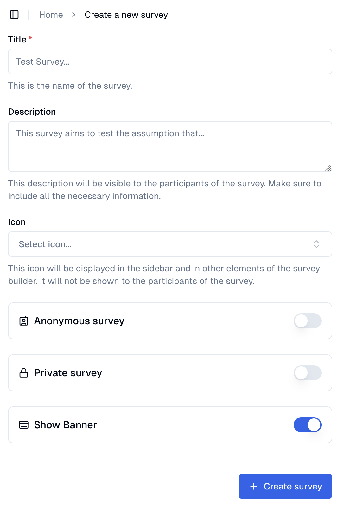
Task: Toggle the sidebar panel icon
Action: (14, 15)
